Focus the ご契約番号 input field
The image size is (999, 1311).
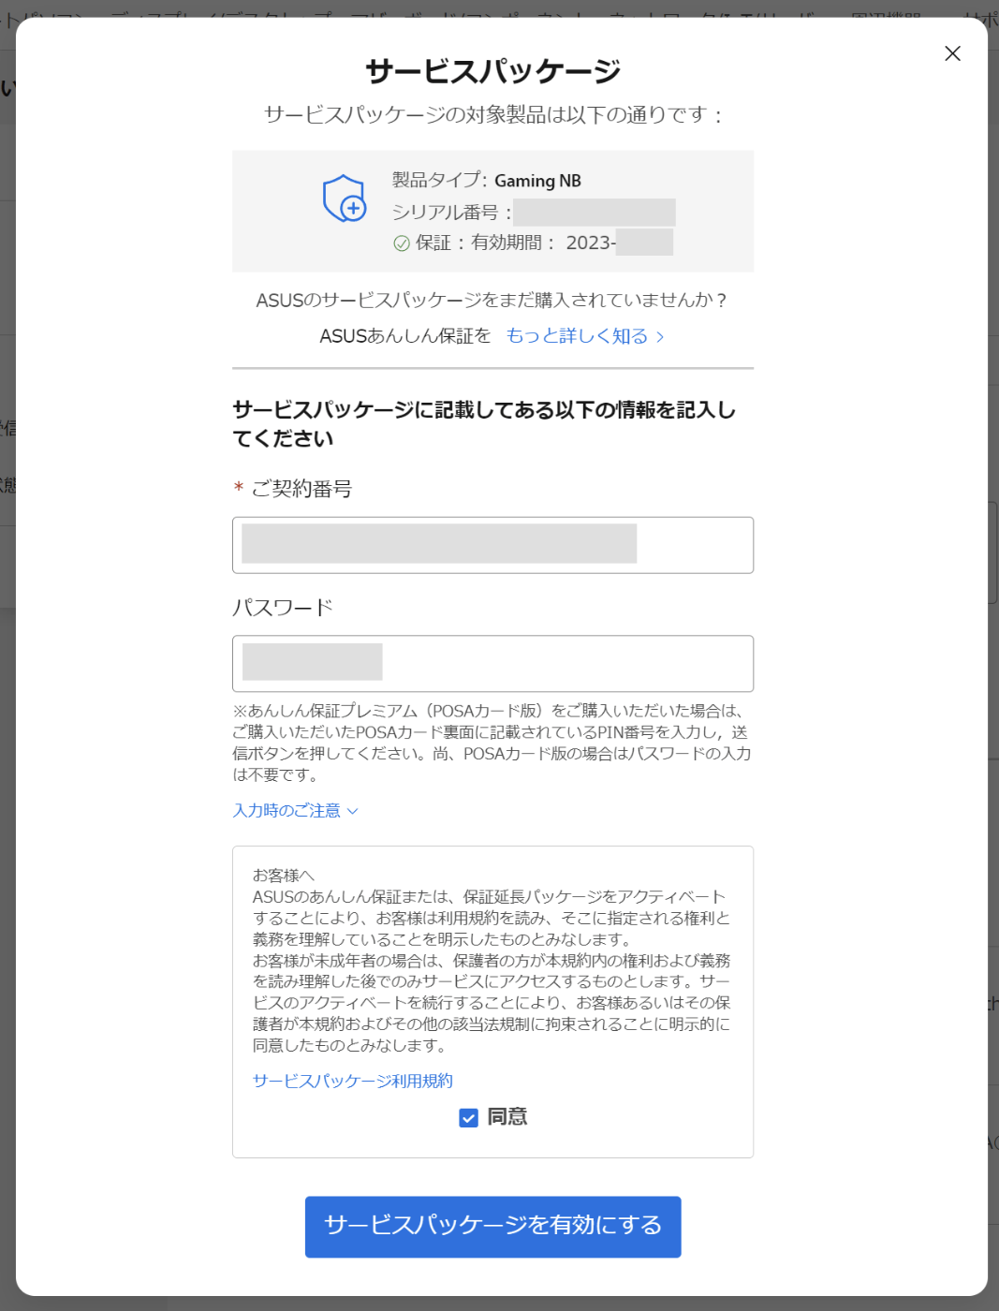pyautogui.click(x=492, y=545)
